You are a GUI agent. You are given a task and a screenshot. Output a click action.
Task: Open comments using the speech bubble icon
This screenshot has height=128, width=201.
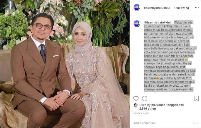145,98
